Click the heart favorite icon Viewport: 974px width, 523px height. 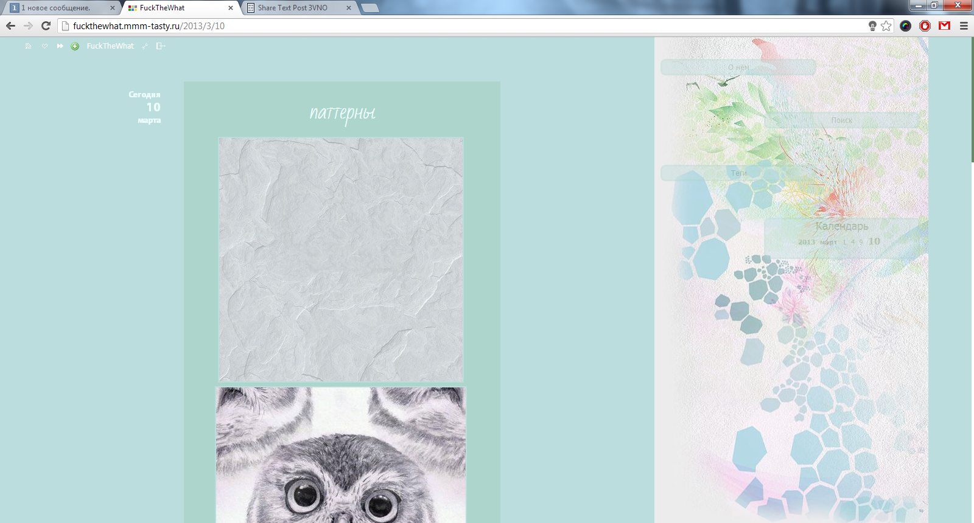(x=44, y=46)
